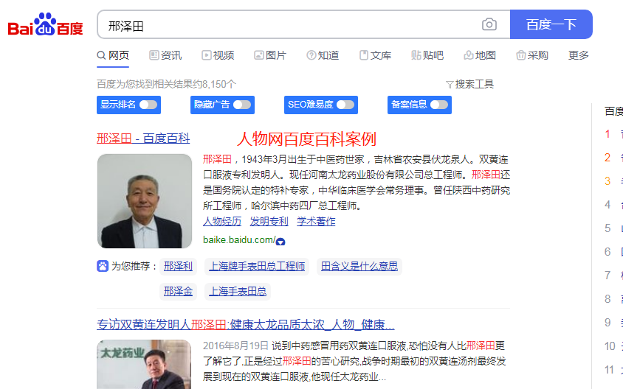
Task: Click hot search rank 1 entry
Action: 613,134
